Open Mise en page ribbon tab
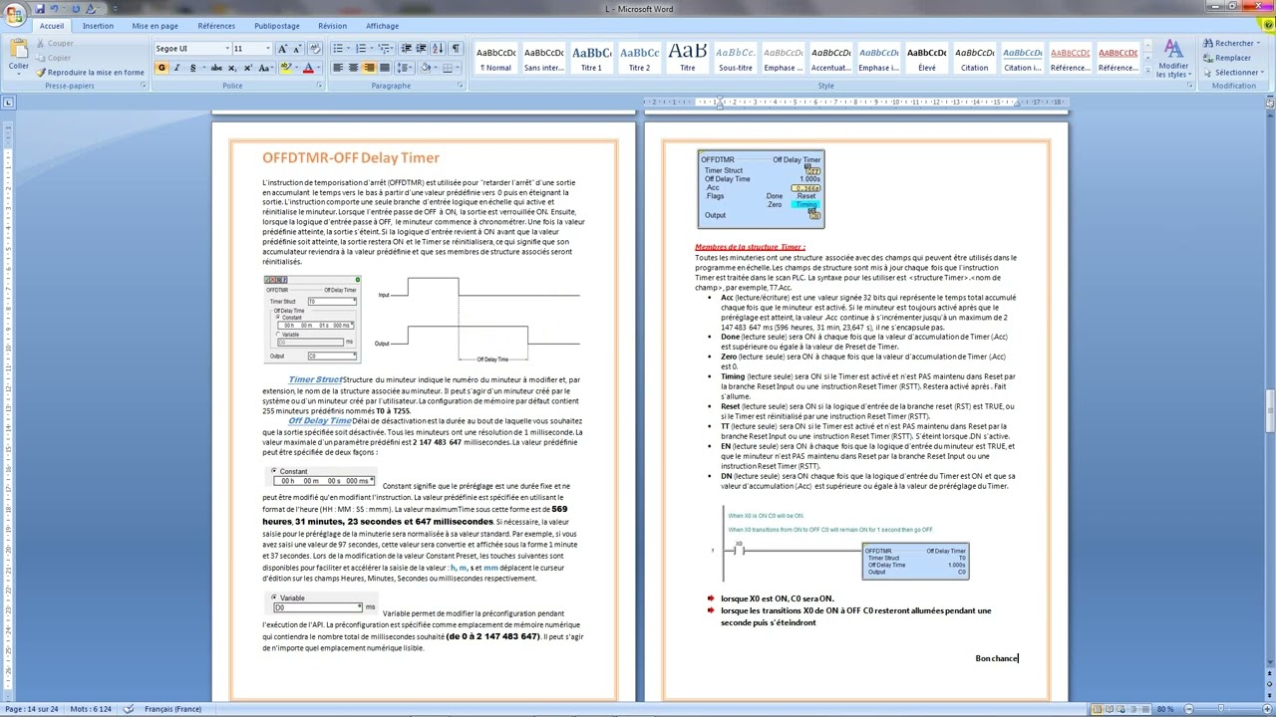This screenshot has width=1276, height=717. (155, 26)
